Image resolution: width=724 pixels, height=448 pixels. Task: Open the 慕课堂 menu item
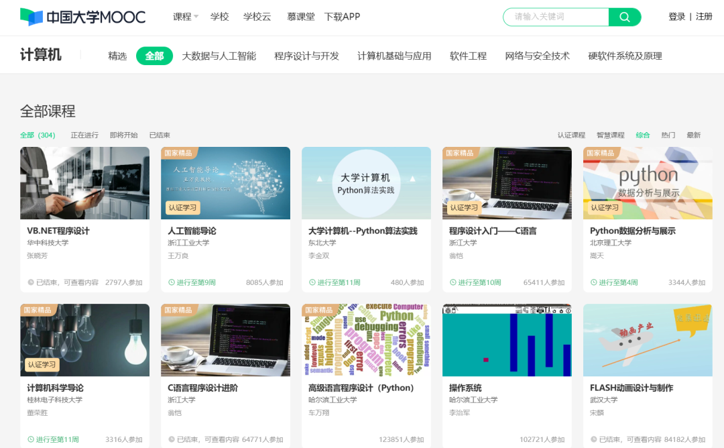tap(300, 17)
